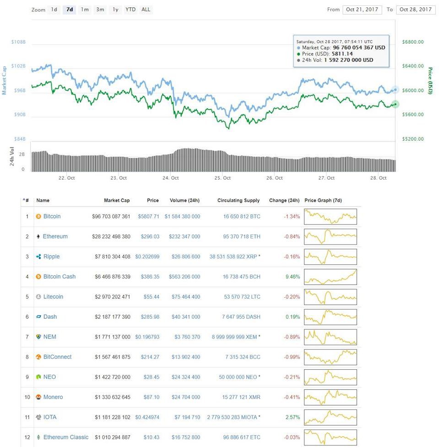The image size is (439, 448).
Task: Sort table by rank number column
Action: coord(26,200)
